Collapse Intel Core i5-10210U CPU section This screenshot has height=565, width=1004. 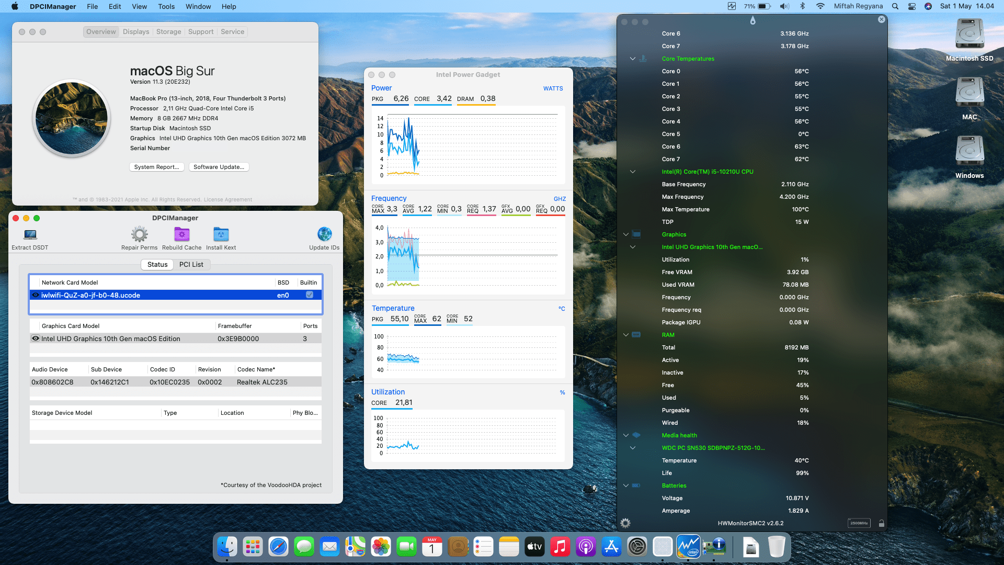(x=632, y=172)
